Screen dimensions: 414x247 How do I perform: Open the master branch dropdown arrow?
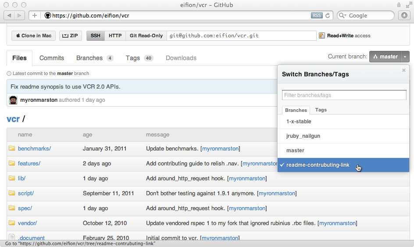point(405,57)
